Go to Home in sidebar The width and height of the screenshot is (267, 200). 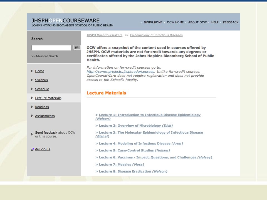[39, 71]
